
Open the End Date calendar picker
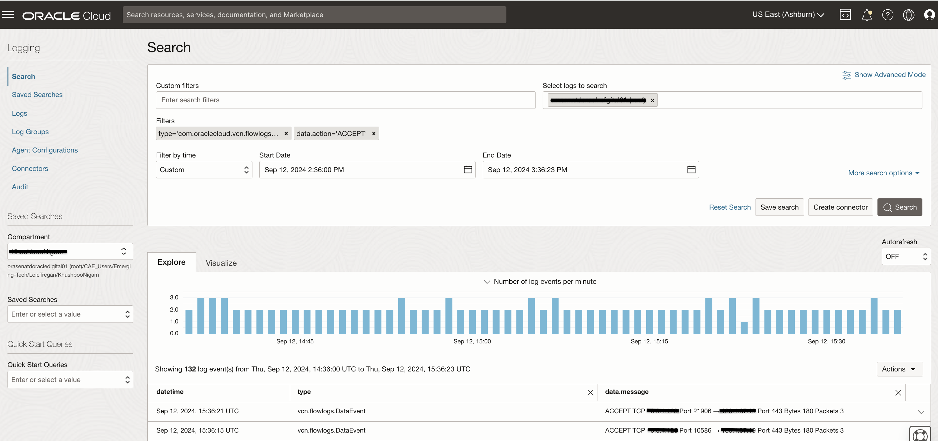coord(691,170)
